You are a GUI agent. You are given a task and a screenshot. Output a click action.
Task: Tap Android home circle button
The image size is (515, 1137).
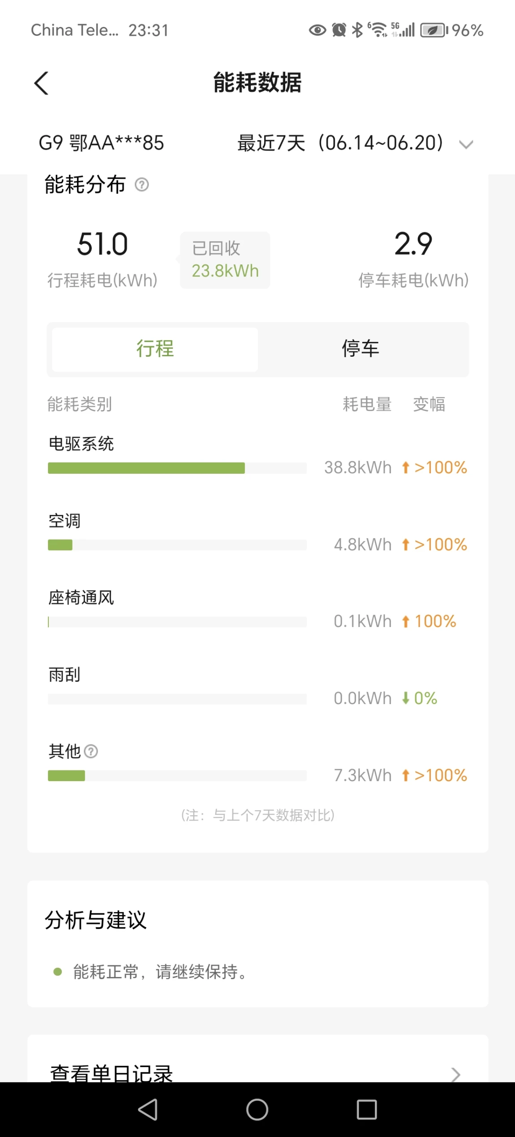257,1110
